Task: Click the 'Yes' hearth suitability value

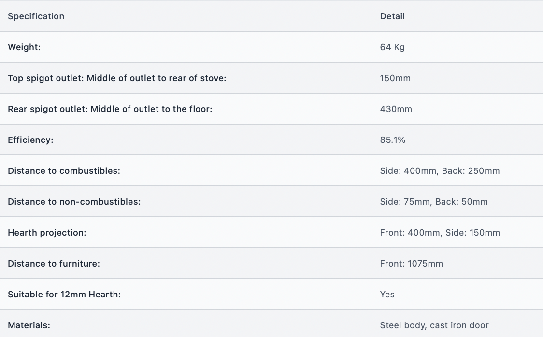Action: pyautogui.click(x=387, y=295)
